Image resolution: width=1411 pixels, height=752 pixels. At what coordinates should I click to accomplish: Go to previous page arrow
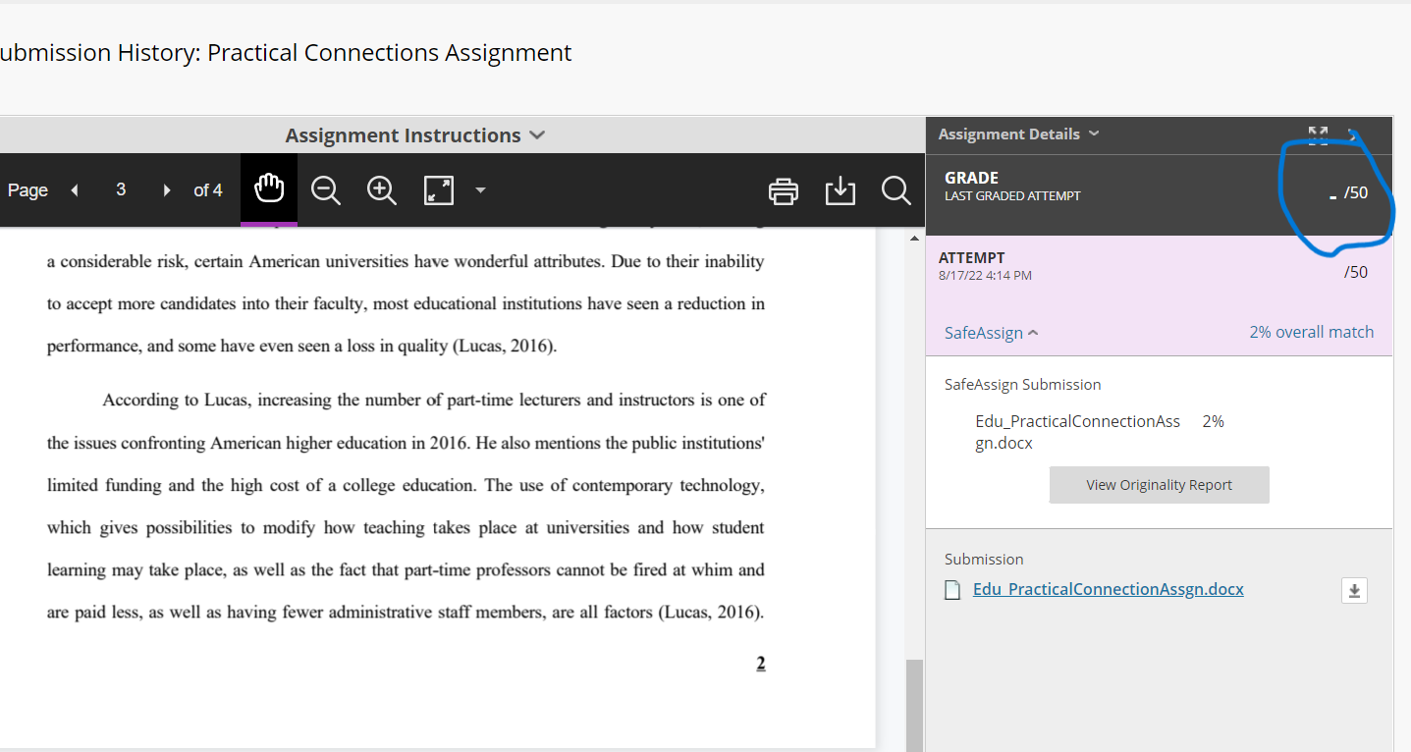click(x=75, y=190)
